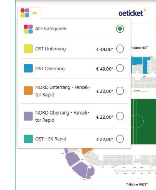
Task: Collapse the category dropdown with orange chevron
Action: [34, 13]
